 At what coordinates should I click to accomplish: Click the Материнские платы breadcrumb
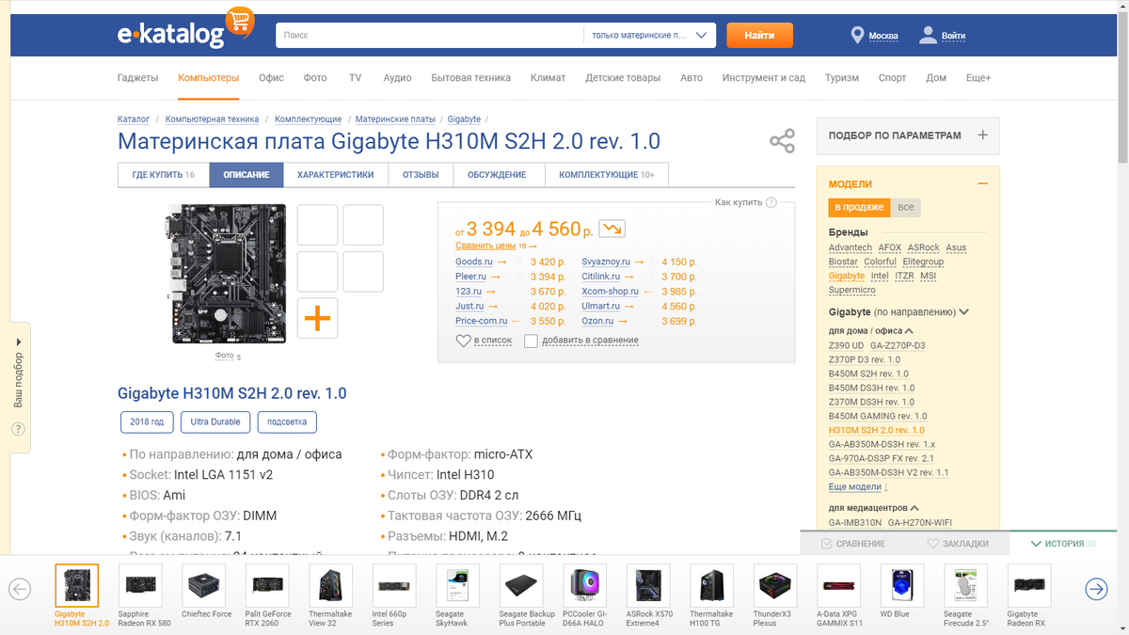[x=395, y=119]
